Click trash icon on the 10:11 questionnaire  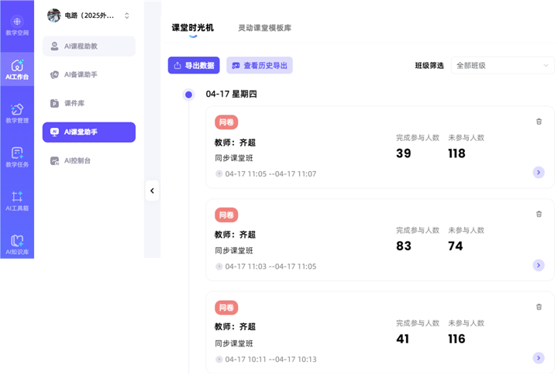(539, 307)
